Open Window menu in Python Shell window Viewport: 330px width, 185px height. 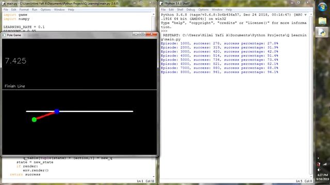pos(217,10)
